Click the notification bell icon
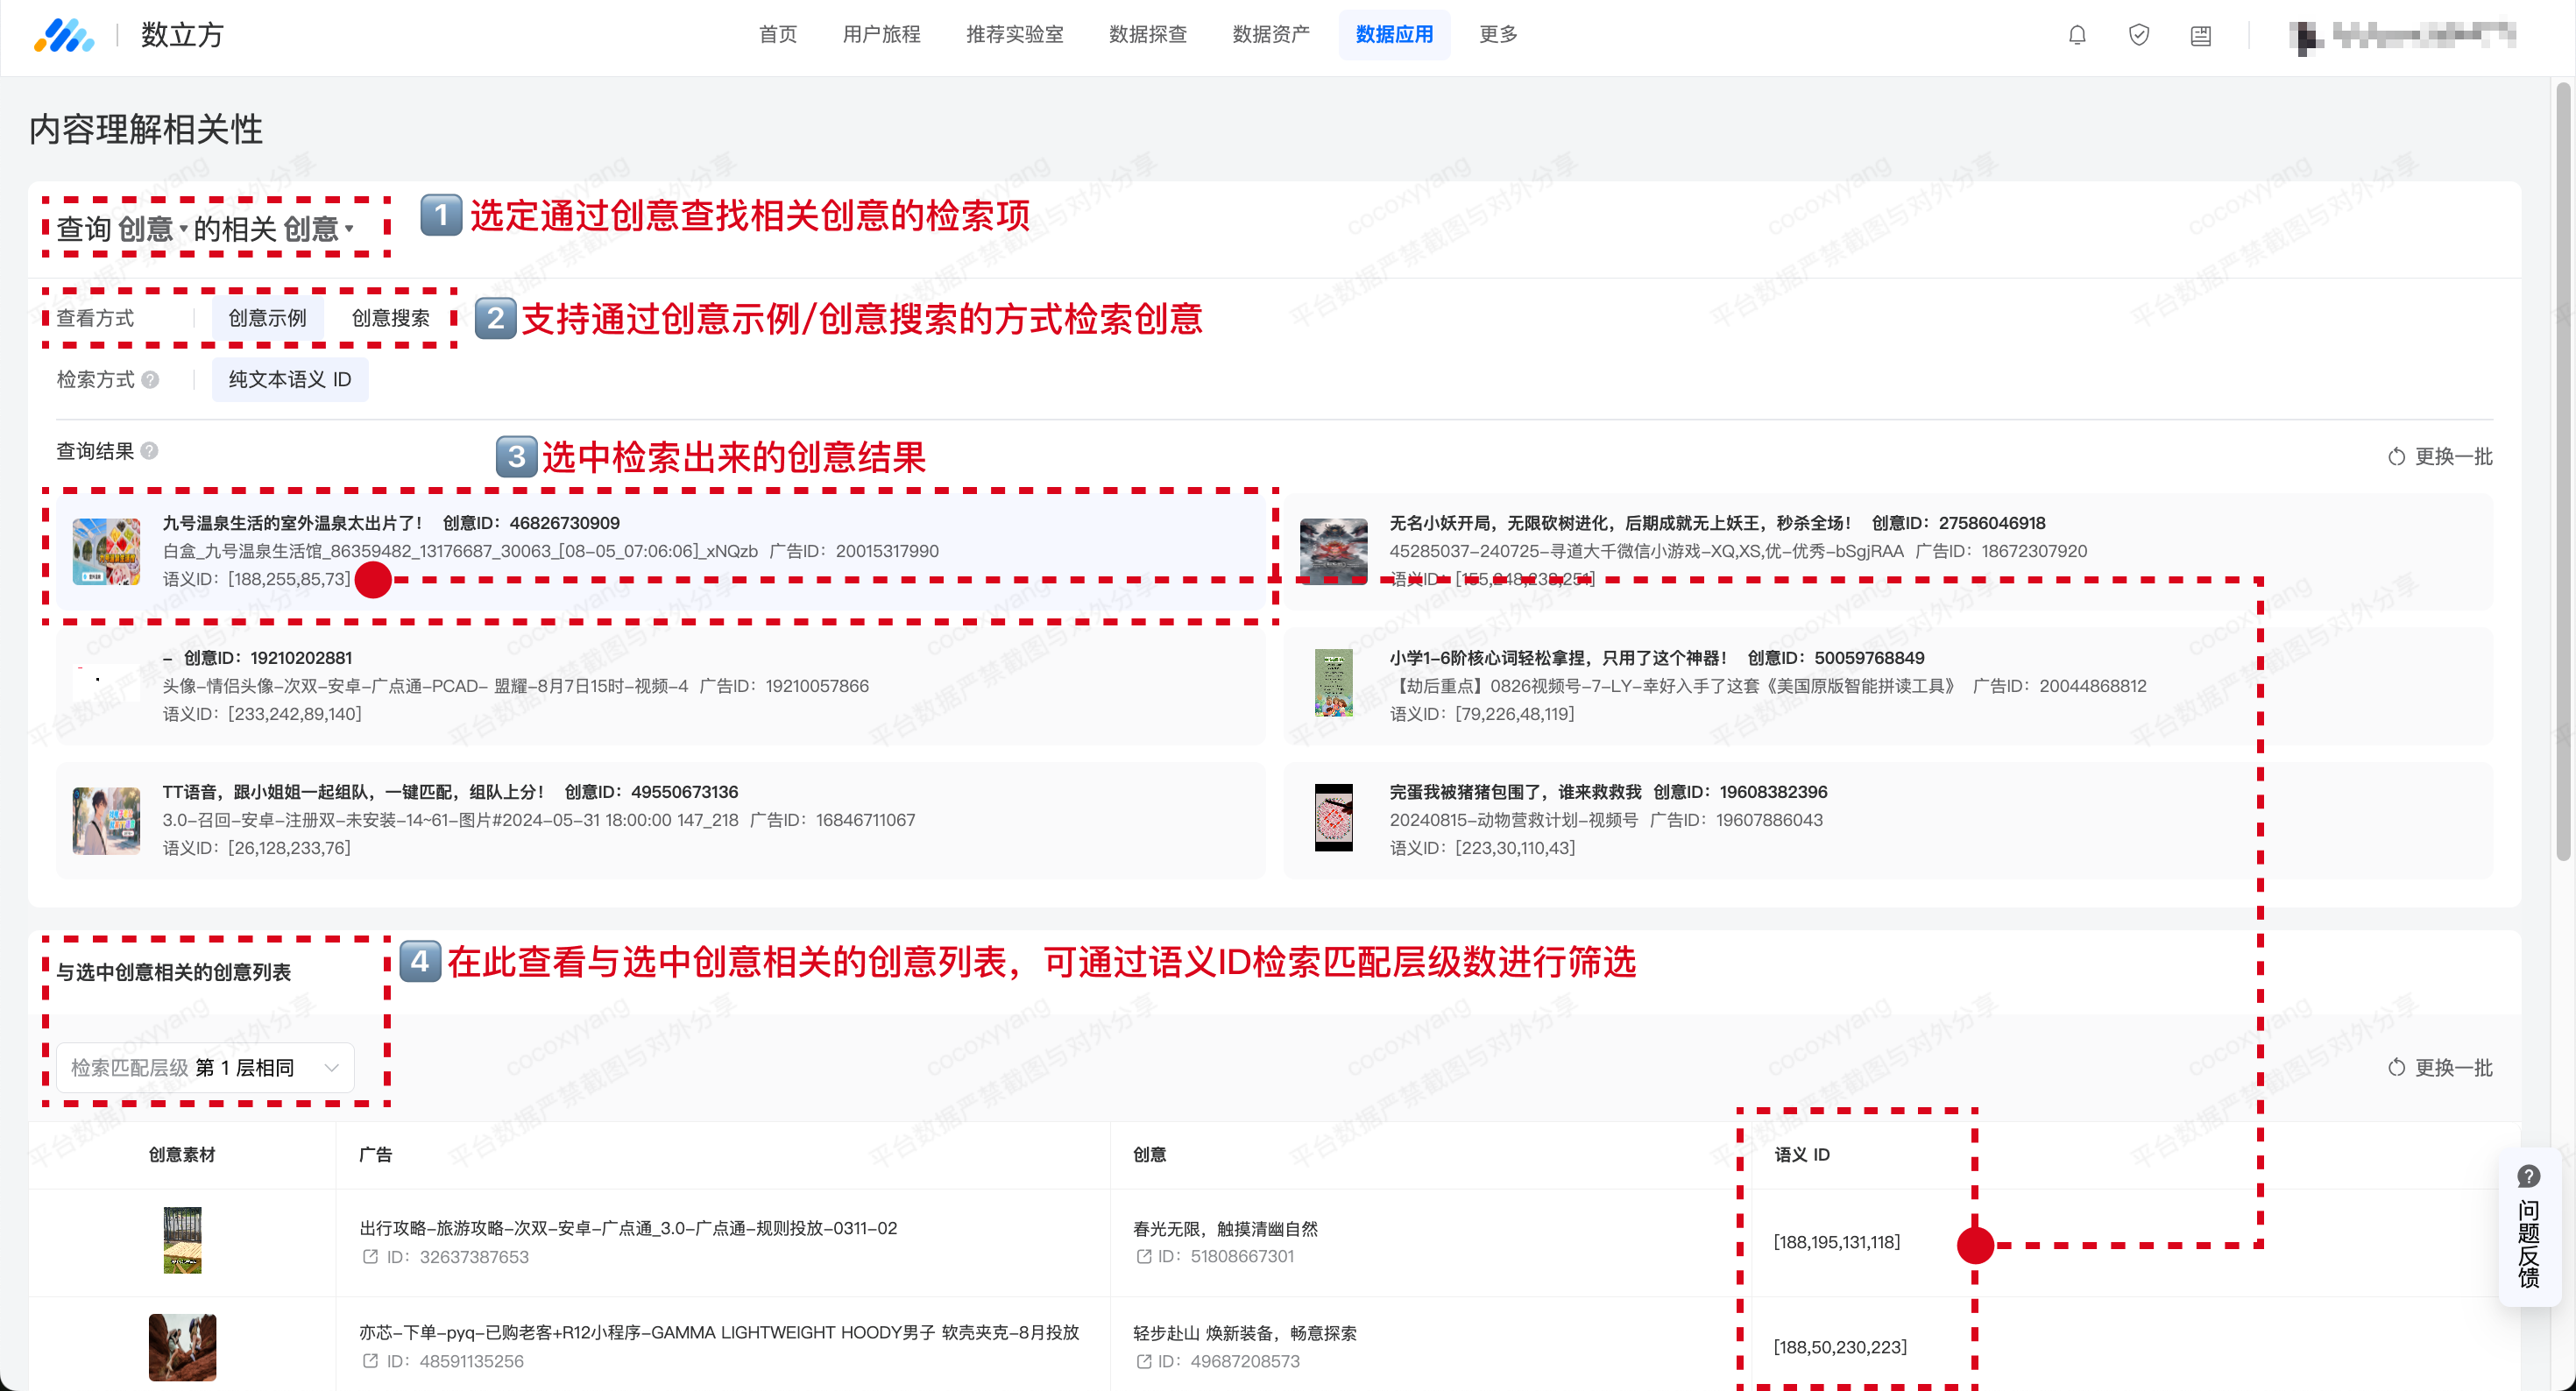The image size is (2576, 1391). coord(2077,35)
